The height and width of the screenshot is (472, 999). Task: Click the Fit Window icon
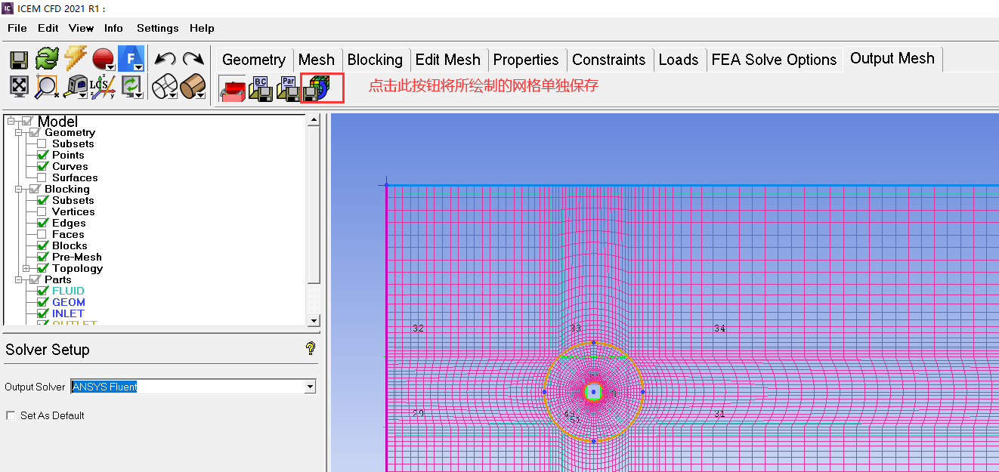pyautogui.click(x=19, y=86)
